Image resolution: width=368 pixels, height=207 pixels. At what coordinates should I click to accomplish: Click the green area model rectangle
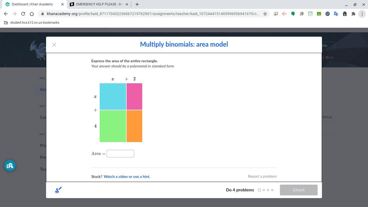113,126
